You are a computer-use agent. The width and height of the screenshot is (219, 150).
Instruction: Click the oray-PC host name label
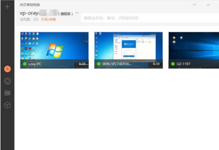pos(35,64)
